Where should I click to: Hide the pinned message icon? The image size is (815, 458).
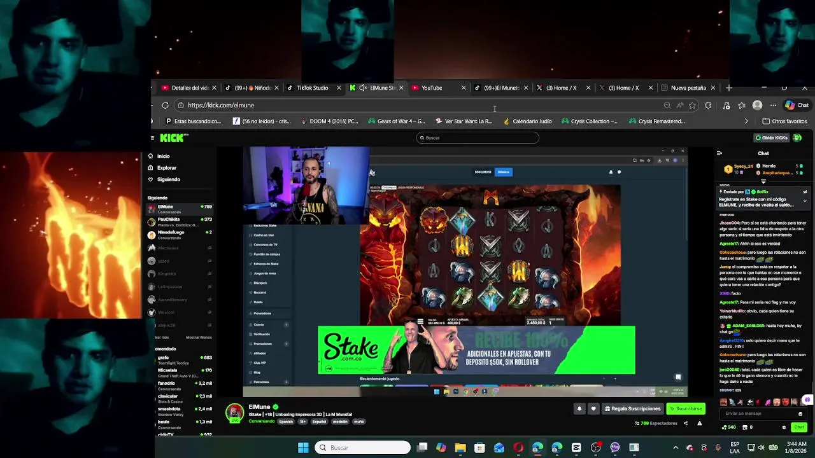coord(805,191)
